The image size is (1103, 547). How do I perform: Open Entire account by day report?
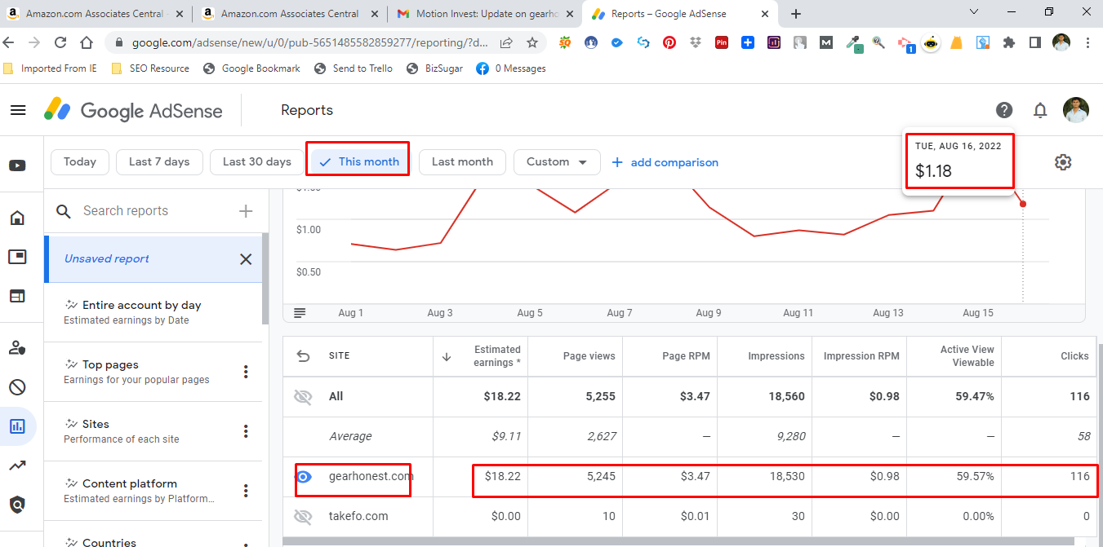153,312
